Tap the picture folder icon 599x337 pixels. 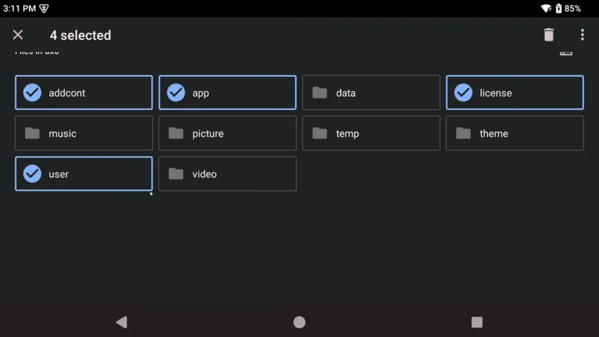[x=176, y=133]
